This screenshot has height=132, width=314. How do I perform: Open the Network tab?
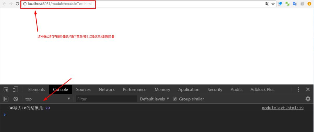[107, 89]
